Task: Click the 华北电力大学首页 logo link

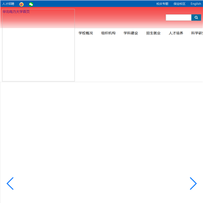Action: pos(16,12)
